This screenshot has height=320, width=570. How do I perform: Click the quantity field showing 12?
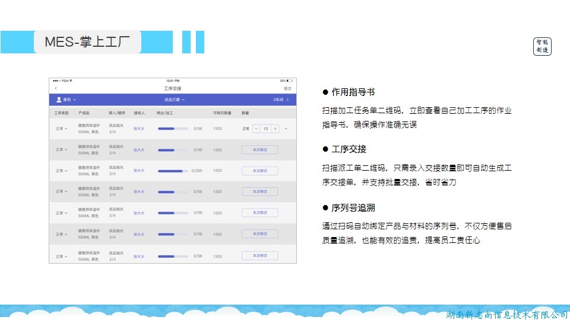(265, 129)
